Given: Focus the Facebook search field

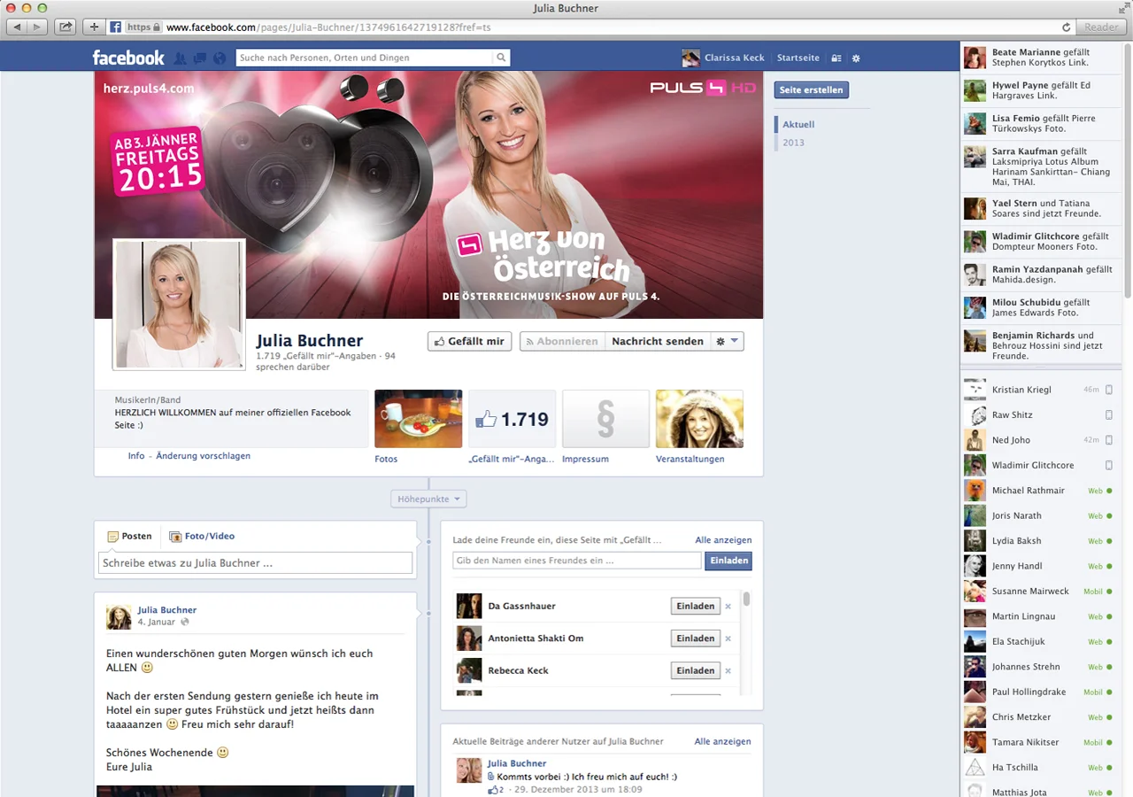Looking at the screenshot, I should (365, 58).
